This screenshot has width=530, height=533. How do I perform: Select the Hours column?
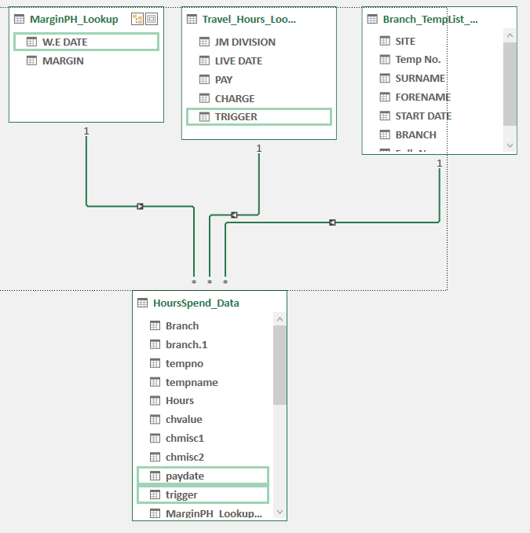[x=203, y=401]
